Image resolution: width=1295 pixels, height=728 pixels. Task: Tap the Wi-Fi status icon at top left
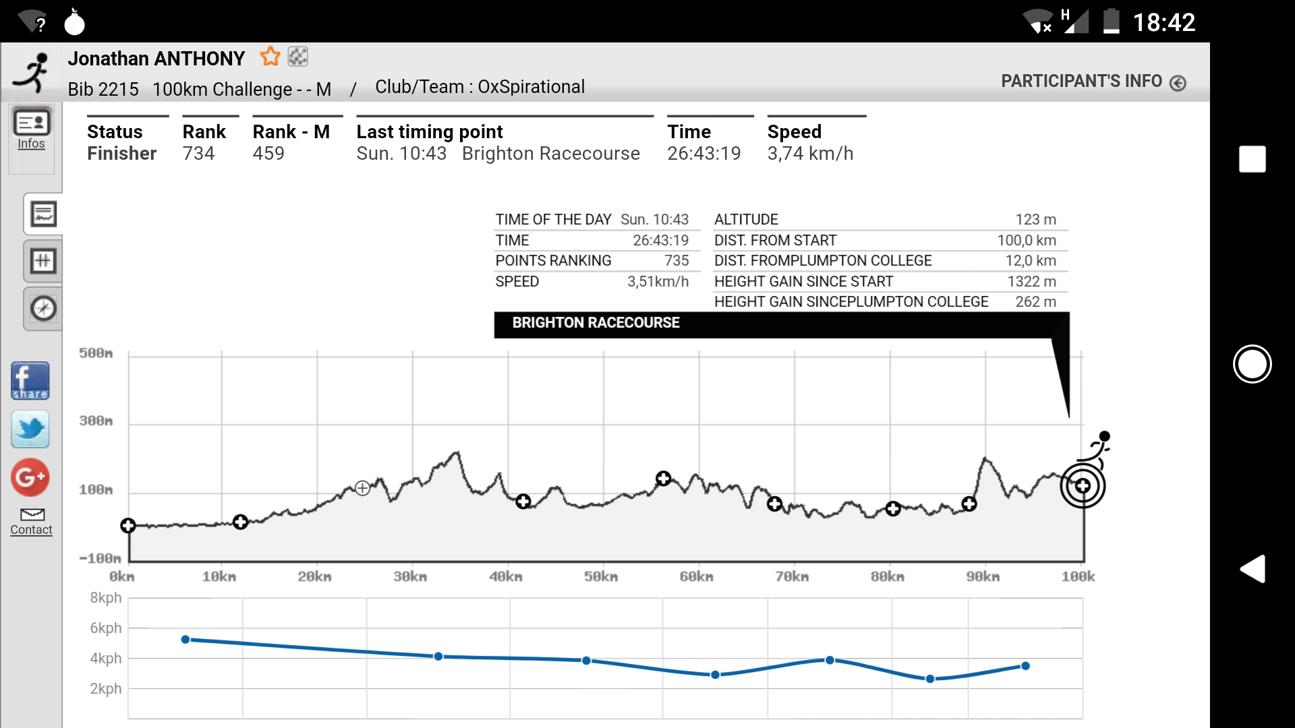point(32,22)
